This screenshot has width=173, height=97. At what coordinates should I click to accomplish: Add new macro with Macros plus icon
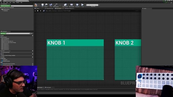[32, 54]
